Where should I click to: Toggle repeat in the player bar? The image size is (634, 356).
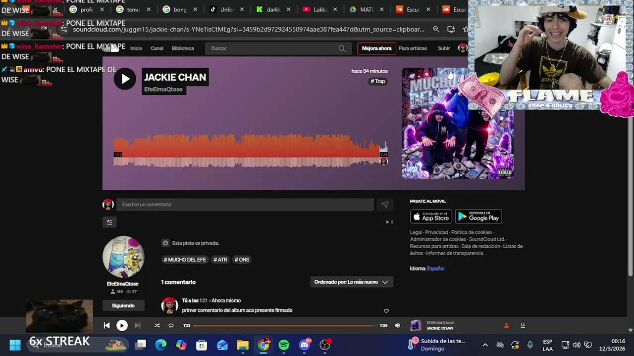click(171, 325)
